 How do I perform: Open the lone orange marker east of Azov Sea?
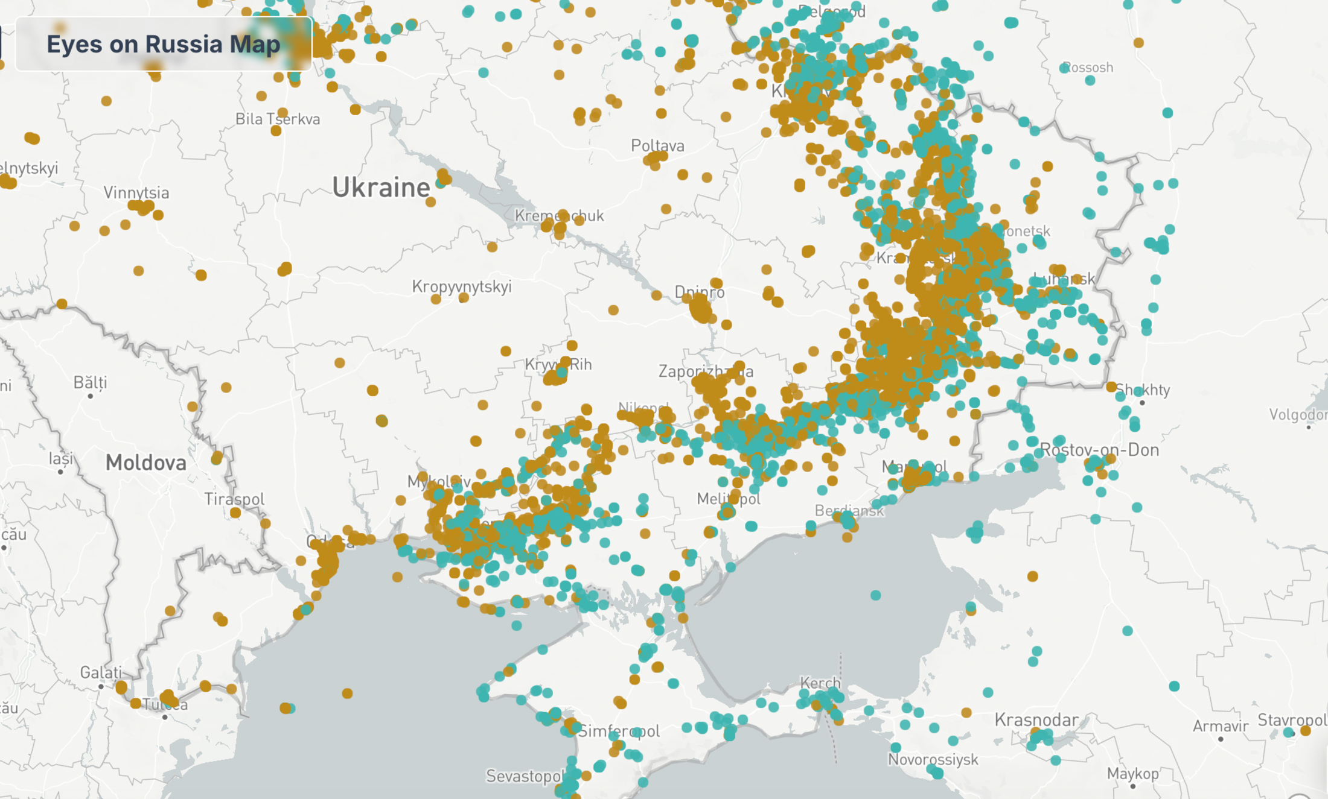click(x=1033, y=576)
